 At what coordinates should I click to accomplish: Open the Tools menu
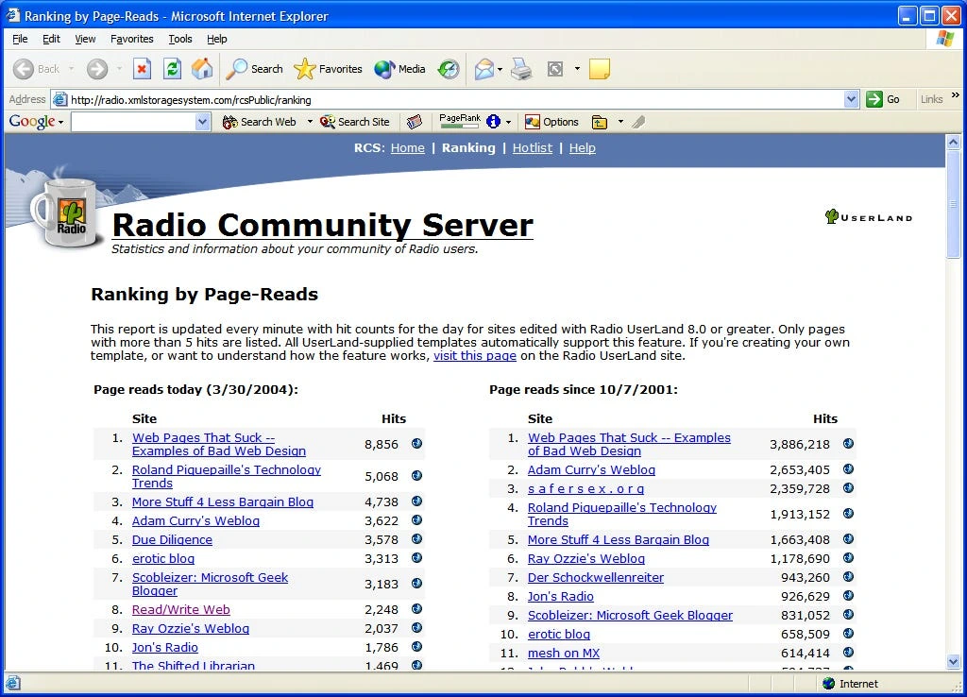point(180,39)
